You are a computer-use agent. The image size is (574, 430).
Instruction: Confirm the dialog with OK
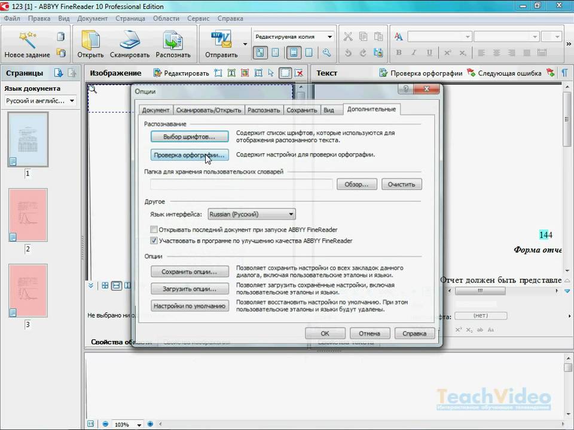325,333
